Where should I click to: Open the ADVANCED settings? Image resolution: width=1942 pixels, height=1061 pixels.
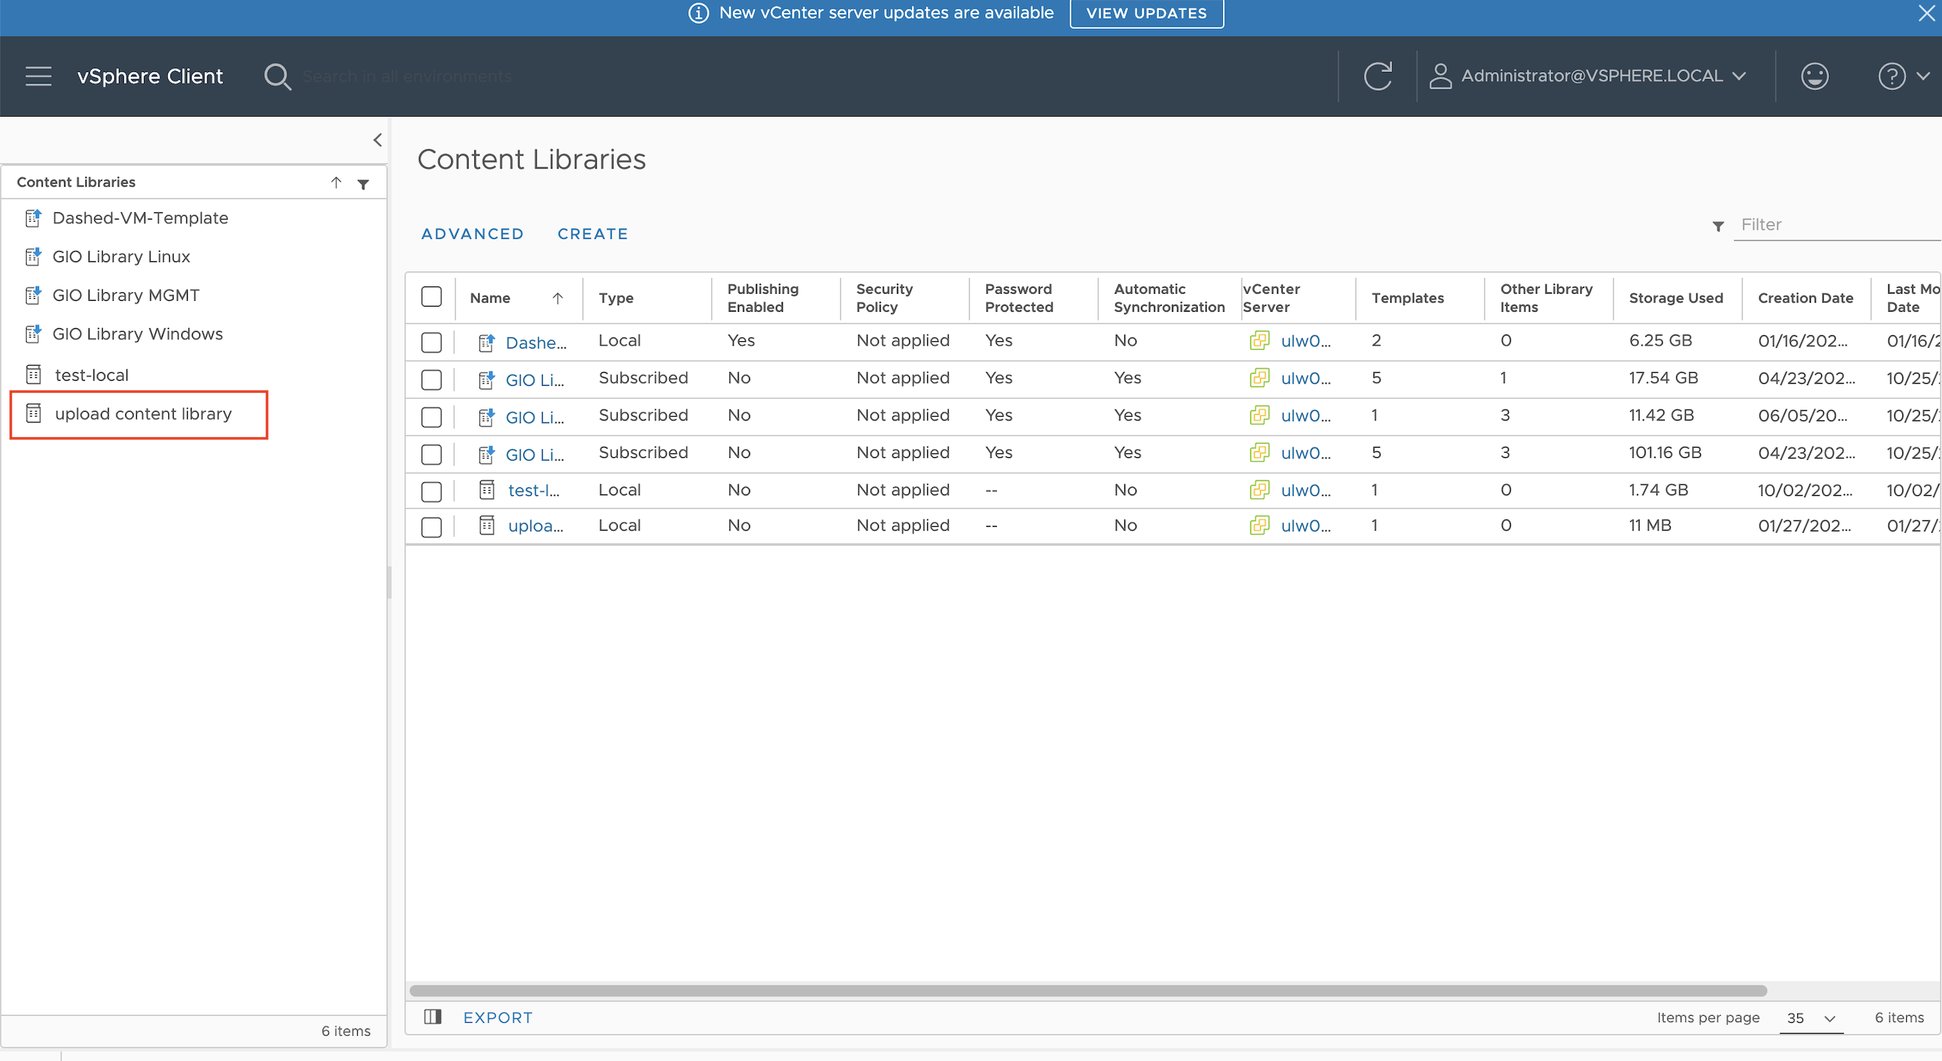coord(472,234)
